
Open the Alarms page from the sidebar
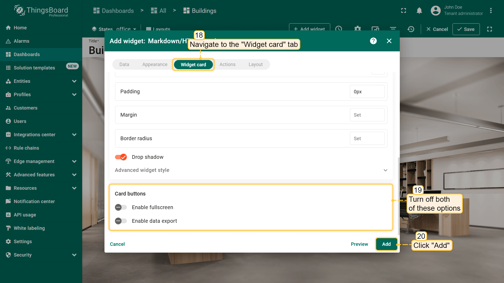click(21, 41)
